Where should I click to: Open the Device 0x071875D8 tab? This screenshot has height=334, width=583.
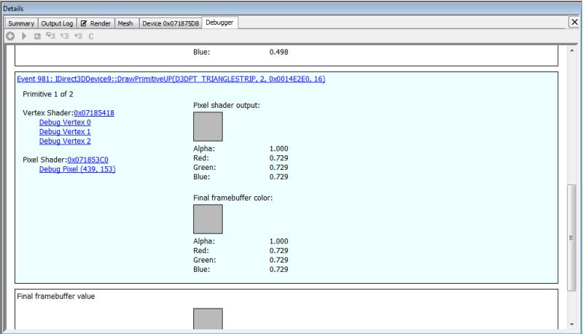pyautogui.click(x=171, y=23)
